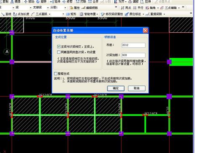This screenshot has width=199, height=153.
Task: Click 编辑钢筋 (Edit rebar) tool
Action: (90, 8)
